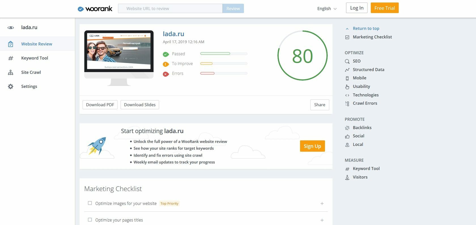The image size is (476, 225).
Task: Click the Return to top link
Action: tap(366, 29)
